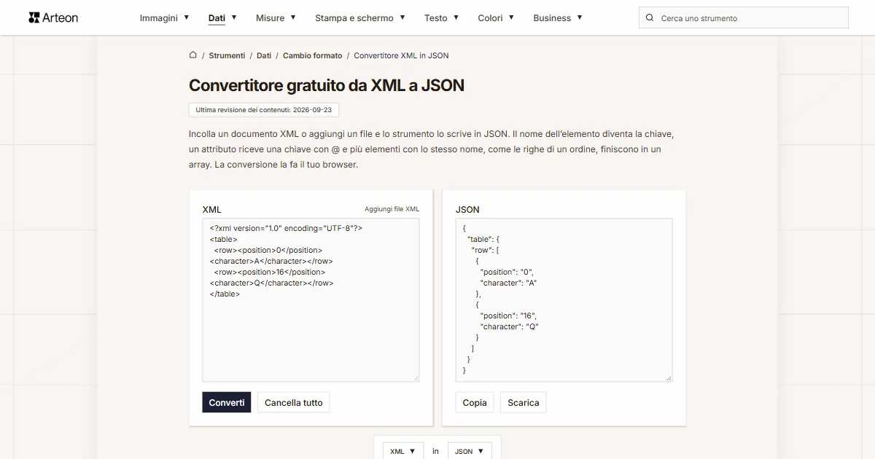Expand the arrow next to Business
Image resolution: width=875 pixels, height=459 pixels.
pyautogui.click(x=580, y=17)
